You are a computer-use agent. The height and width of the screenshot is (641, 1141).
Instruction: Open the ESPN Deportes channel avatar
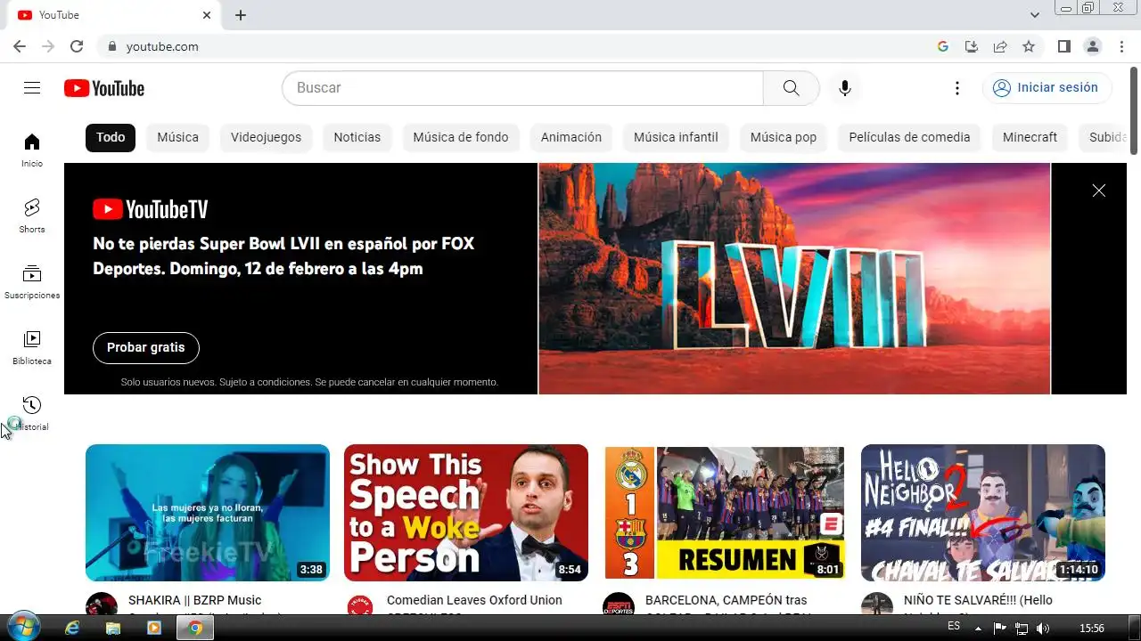619,604
